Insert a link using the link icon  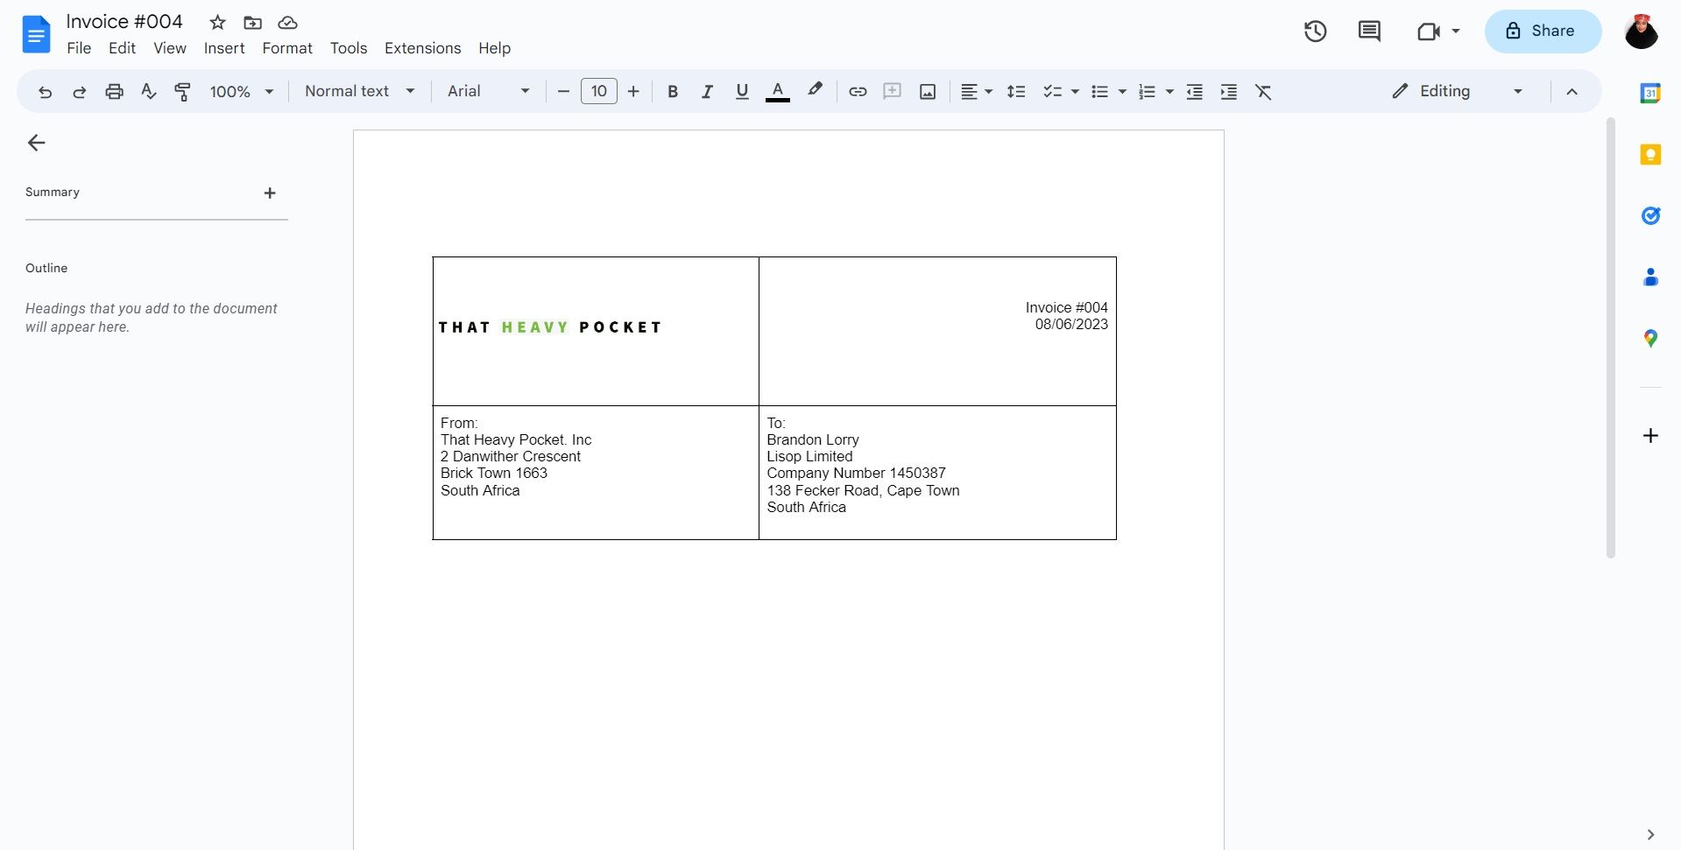tap(858, 91)
